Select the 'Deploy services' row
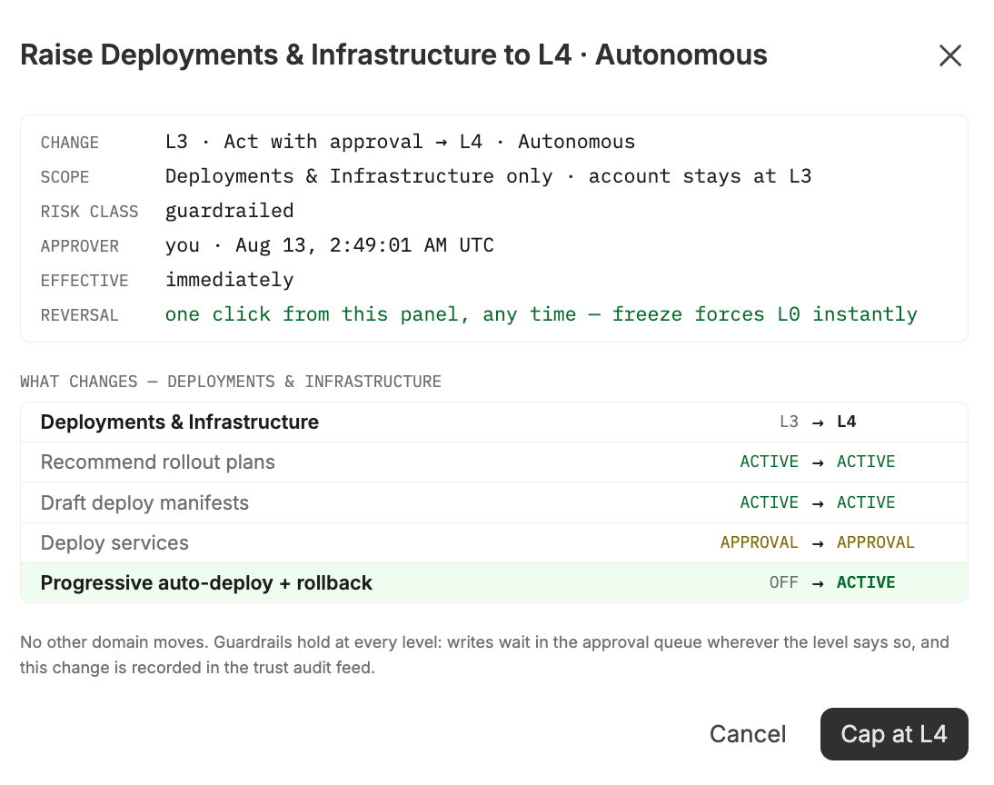Screen dimensions: 994x785 (494, 542)
